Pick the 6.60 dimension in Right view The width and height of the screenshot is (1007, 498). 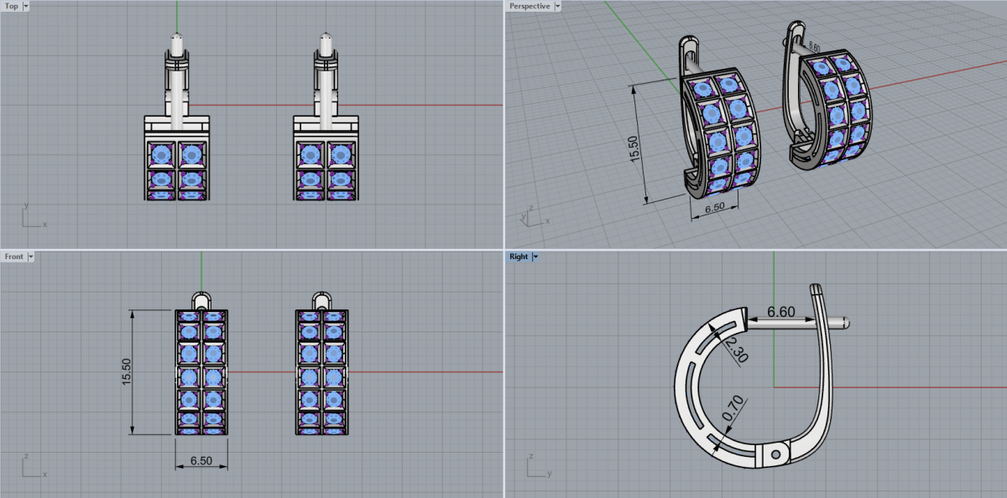click(x=781, y=312)
